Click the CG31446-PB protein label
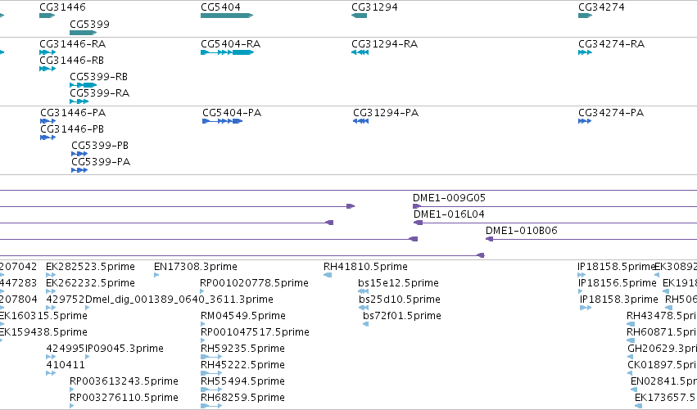 72,128
